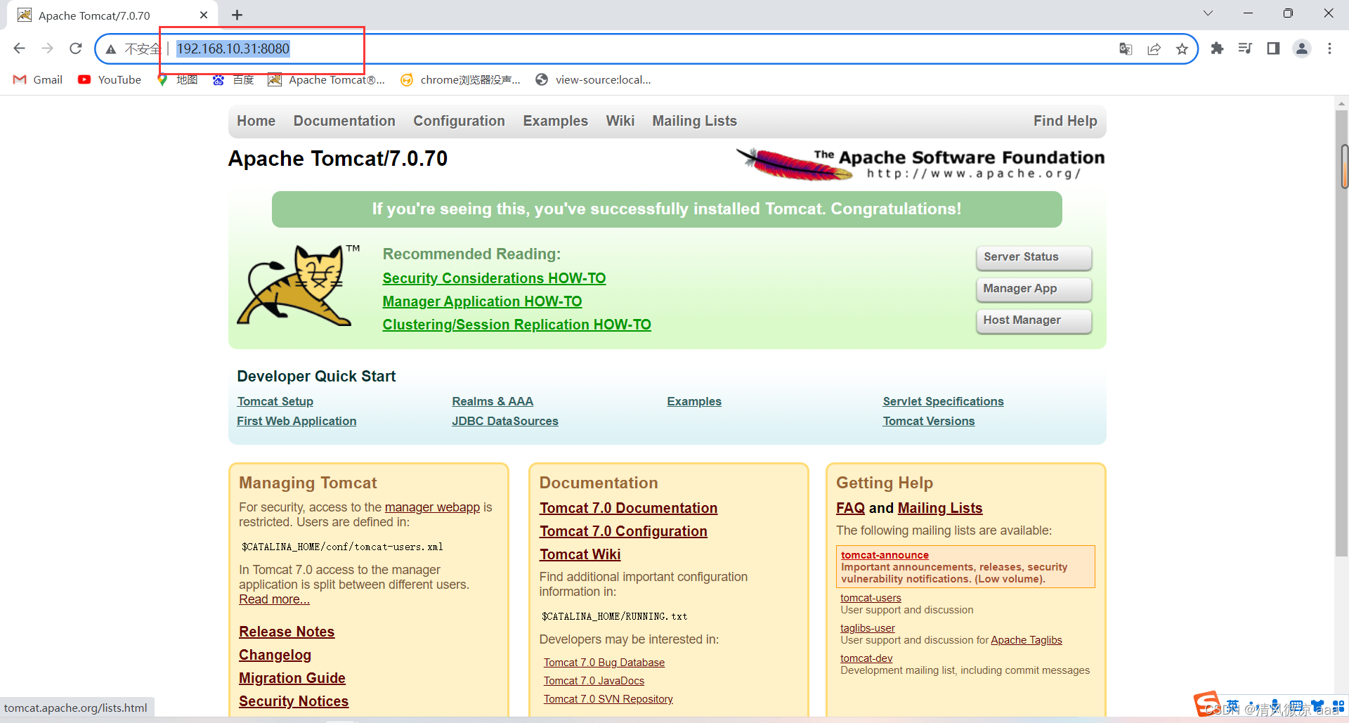
Task: Toggle the Chrome side panel icon
Action: (x=1273, y=48)
